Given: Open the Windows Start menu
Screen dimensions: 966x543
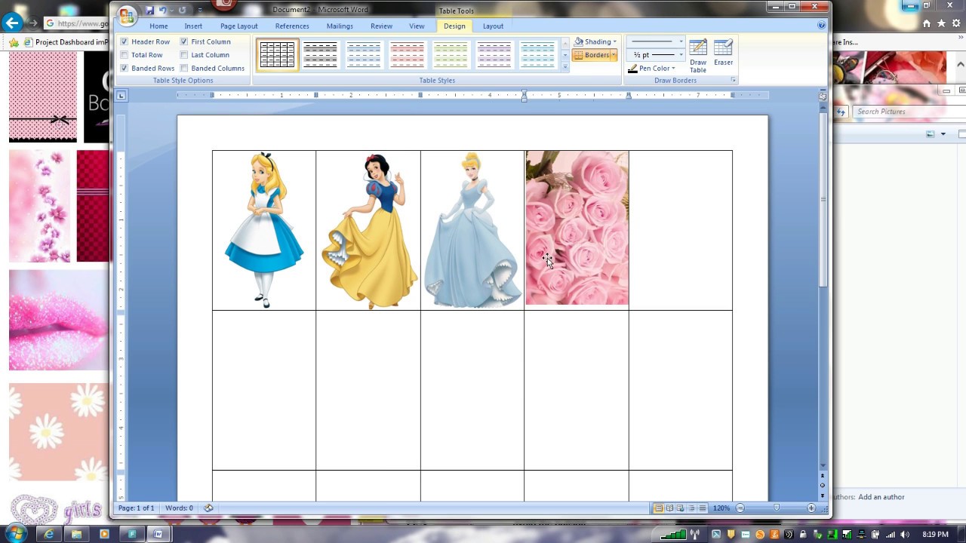Looking at the screenshot, I should [16, 534].
